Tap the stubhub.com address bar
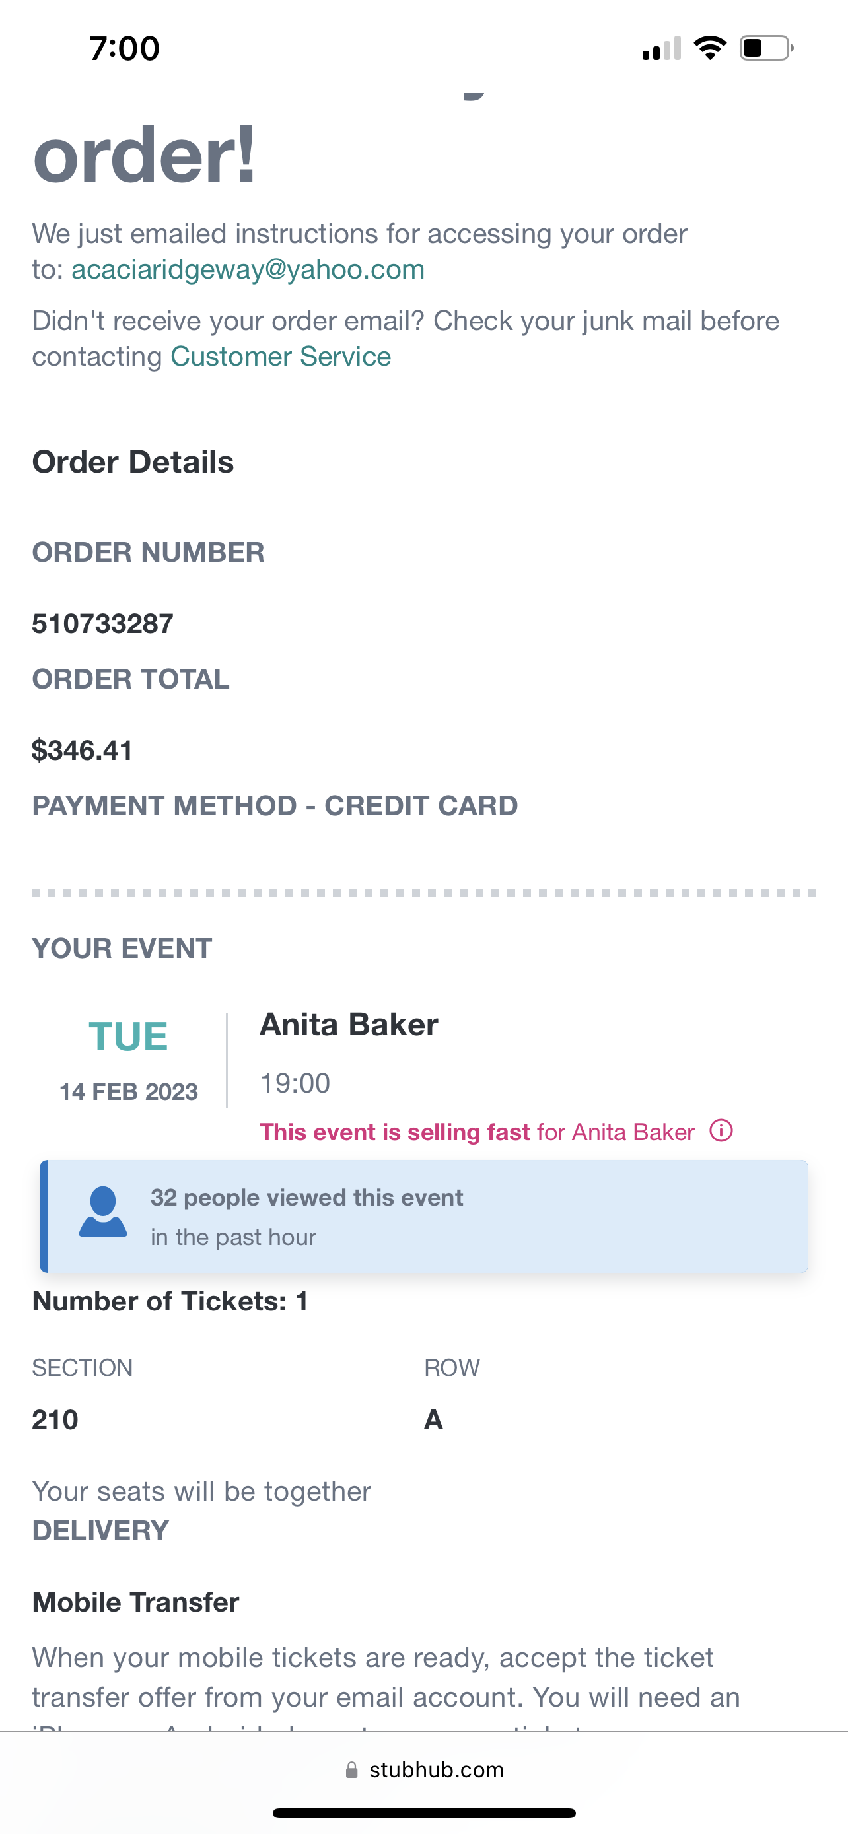The width and height of the screenshot is (848, 1834). click(x=436, y=1770)
